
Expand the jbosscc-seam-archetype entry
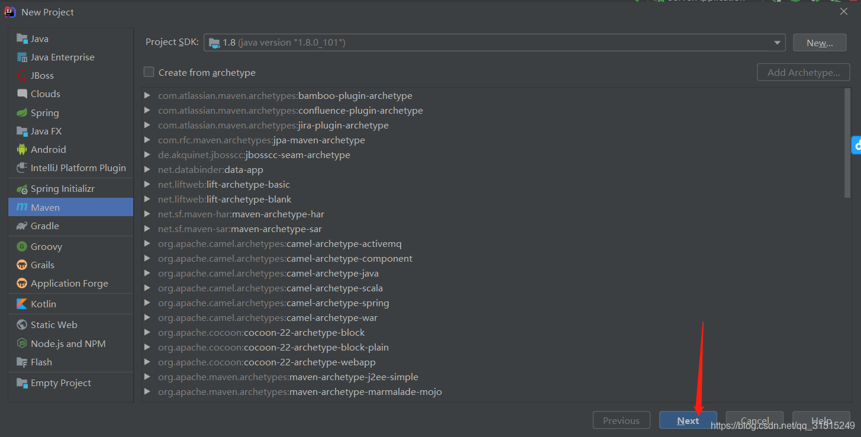147,155
